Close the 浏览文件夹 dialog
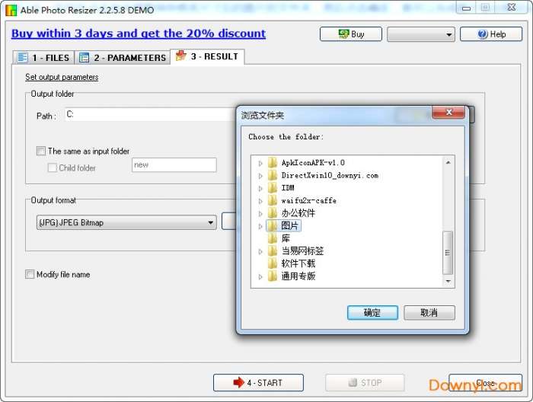 tap(448, 112)
